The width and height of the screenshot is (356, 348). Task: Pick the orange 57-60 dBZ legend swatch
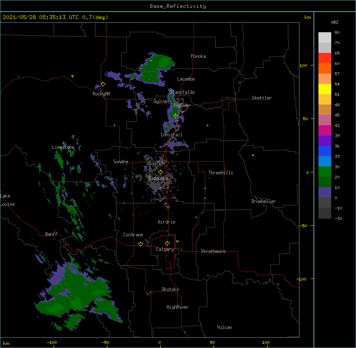pos(325,68)
